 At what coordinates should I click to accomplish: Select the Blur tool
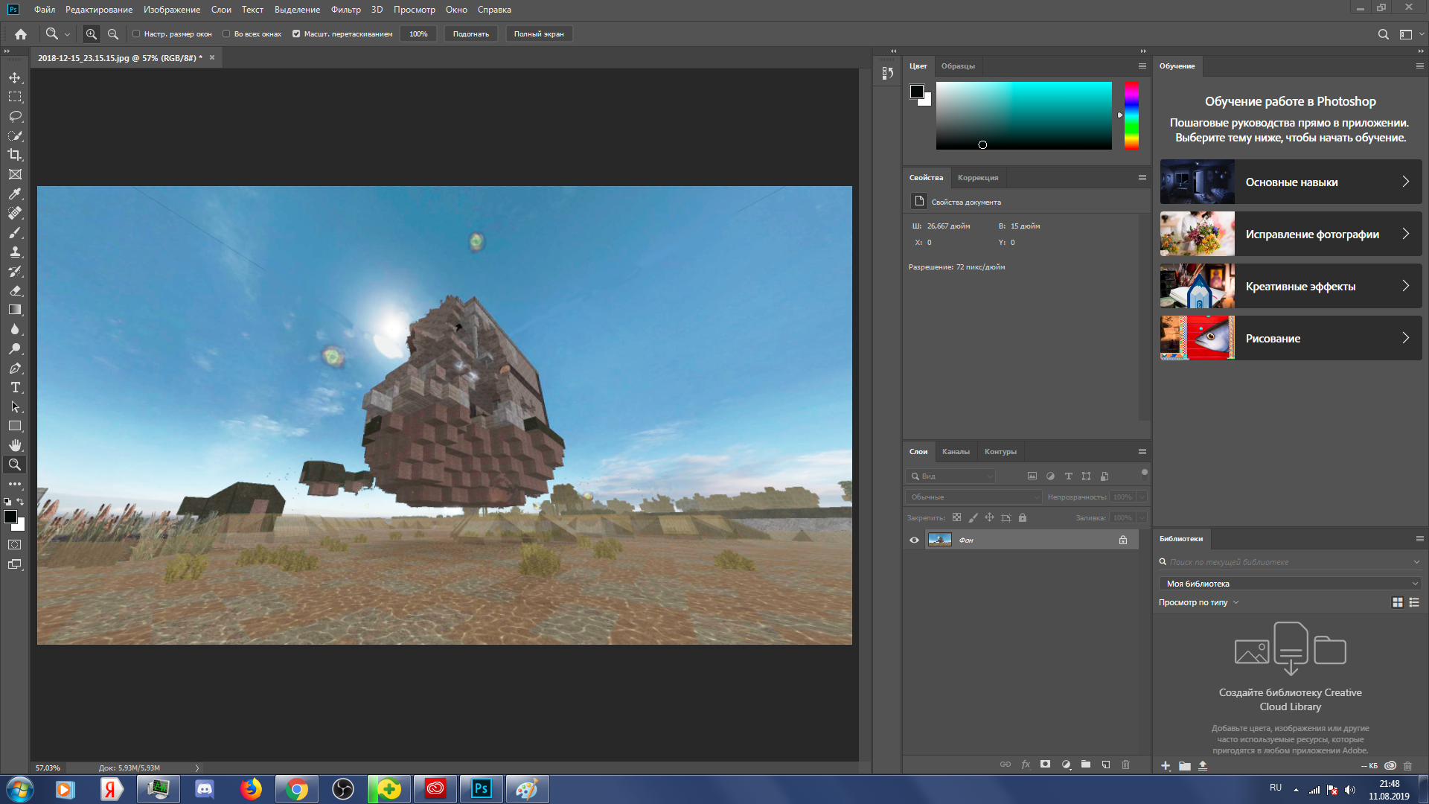tap(15, 329)
